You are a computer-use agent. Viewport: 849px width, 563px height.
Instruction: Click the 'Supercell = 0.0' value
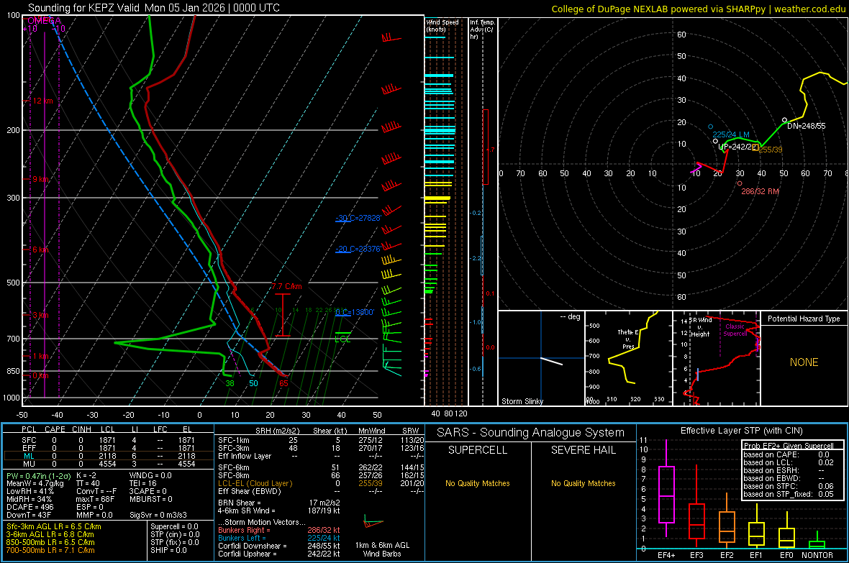(x=174, y=527)
